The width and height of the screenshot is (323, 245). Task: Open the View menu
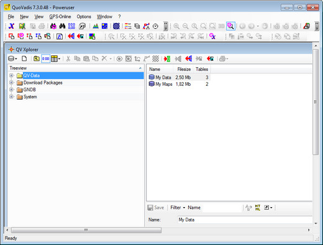pos(39,17)
